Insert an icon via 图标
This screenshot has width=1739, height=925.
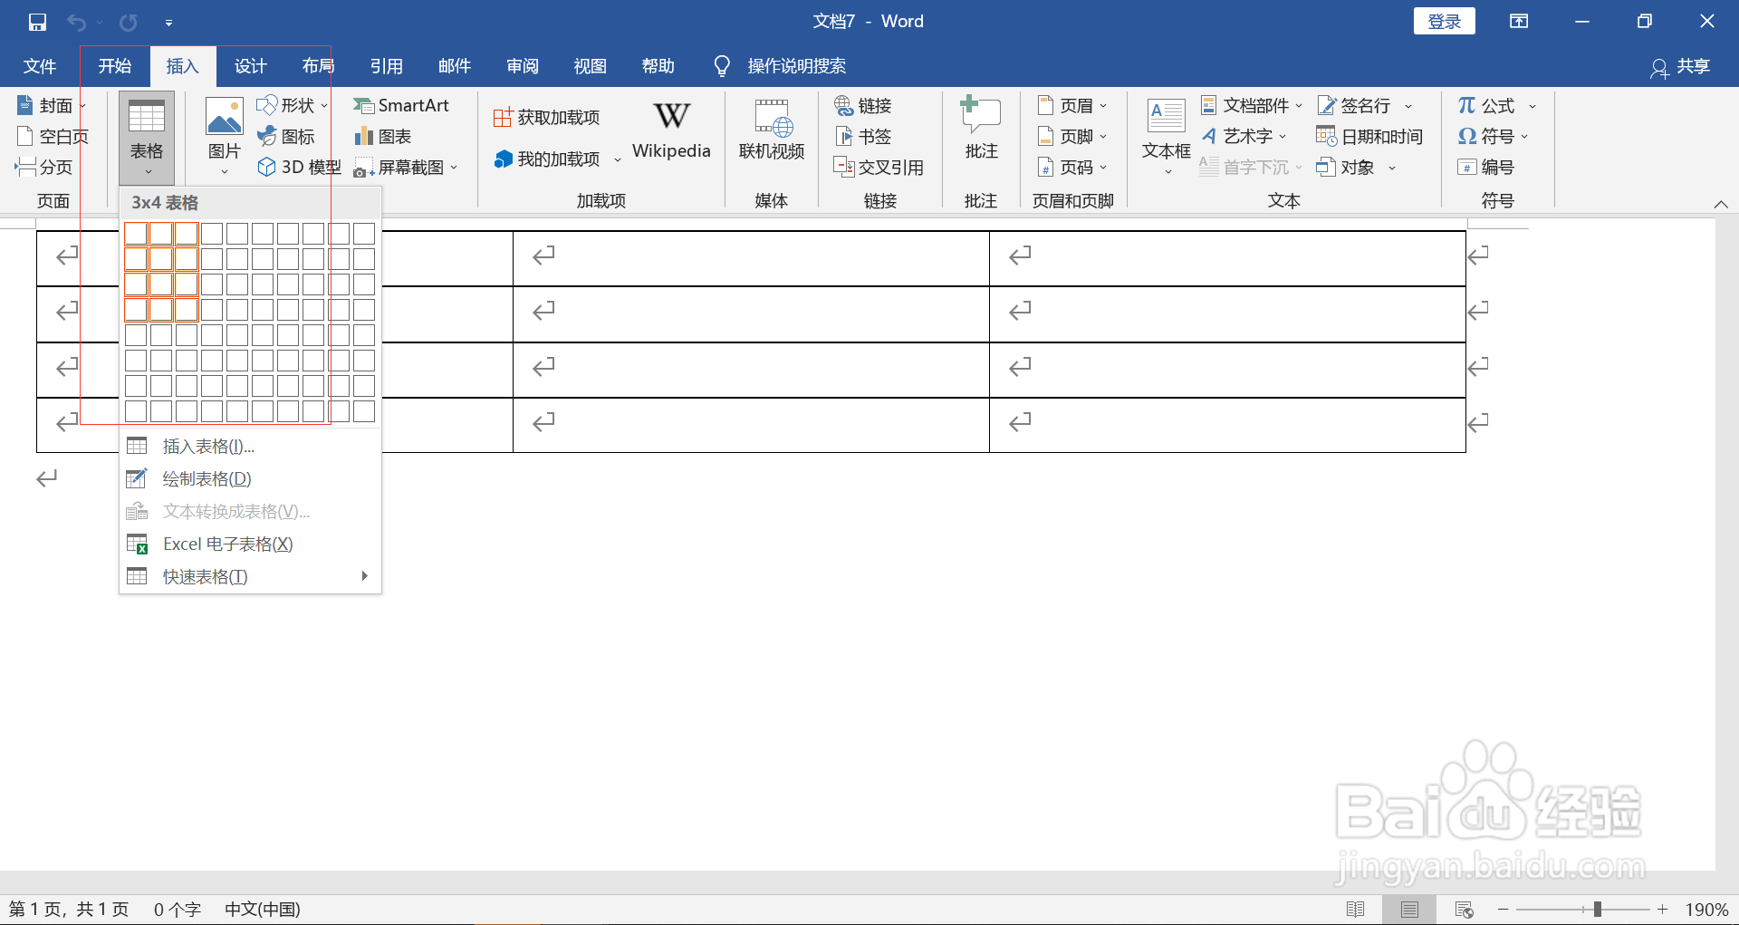click(x=286, y=137)
